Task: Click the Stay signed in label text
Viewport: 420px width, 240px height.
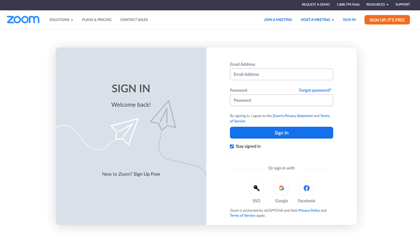Action: pyautogui.click(x=248, y=146)
